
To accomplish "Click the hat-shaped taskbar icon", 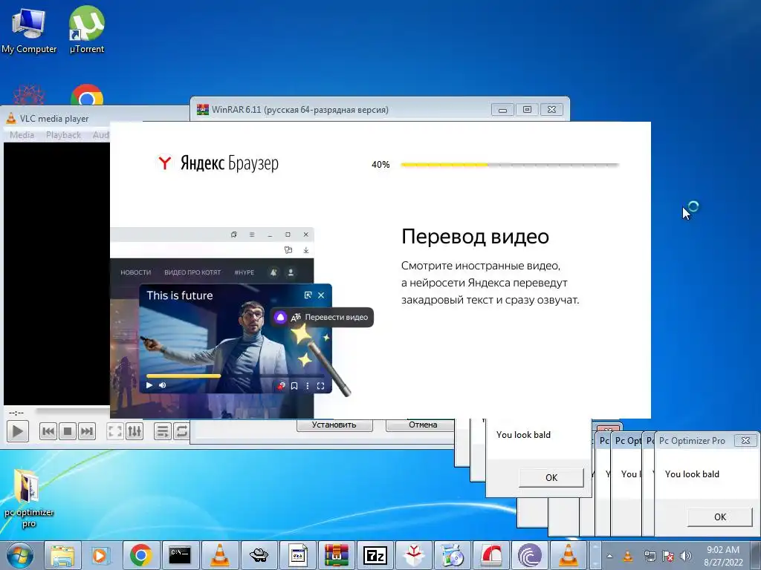I will (x=259, y=555).
